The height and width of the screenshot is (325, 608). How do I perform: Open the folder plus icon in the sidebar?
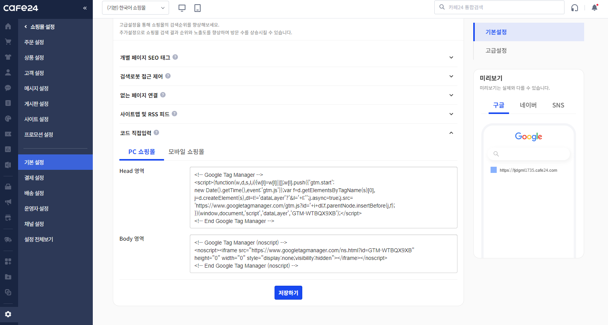click(8, 277)
